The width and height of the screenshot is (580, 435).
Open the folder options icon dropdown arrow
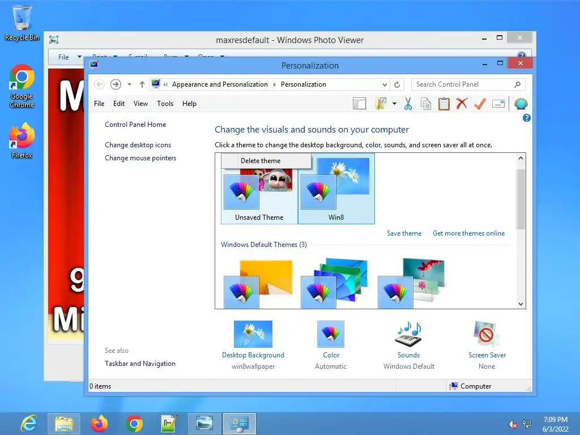pos(394,104)
